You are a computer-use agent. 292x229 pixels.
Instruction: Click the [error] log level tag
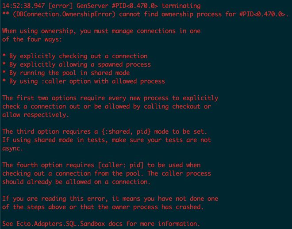(61, 6)
